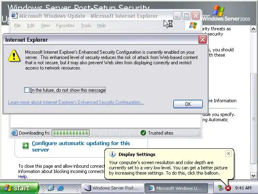Close the Display Settings balloon
The width and height of the screenshot is (258, 194).
tap(229, 154)
